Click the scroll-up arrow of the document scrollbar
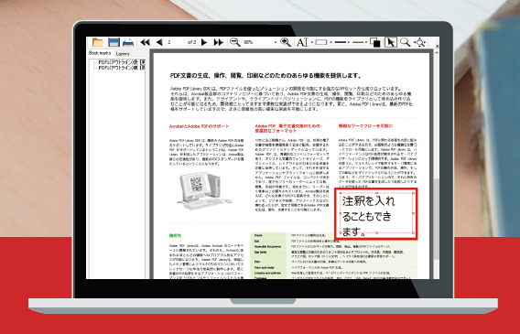520x334 pixels. point(437,52)
